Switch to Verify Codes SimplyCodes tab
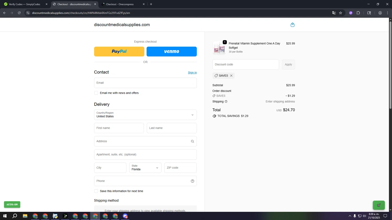Screen dimensions: 392x220 coord(25,4)
